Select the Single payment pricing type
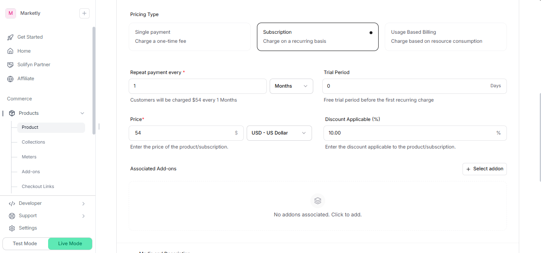 pyautogui.click(x=190, y=37)
